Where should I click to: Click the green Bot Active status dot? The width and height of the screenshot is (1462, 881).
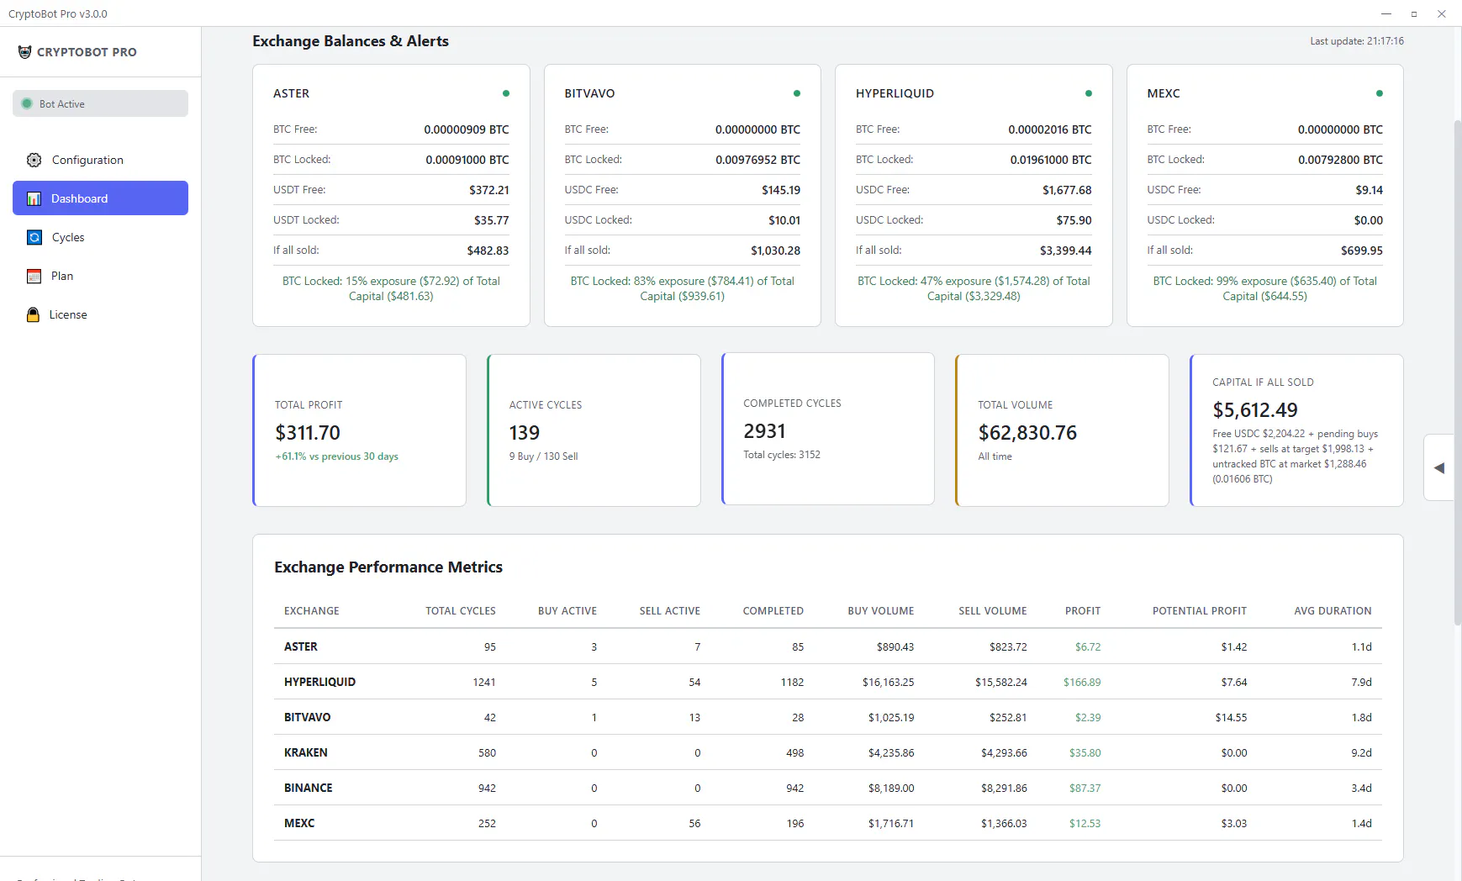(27, 104)
